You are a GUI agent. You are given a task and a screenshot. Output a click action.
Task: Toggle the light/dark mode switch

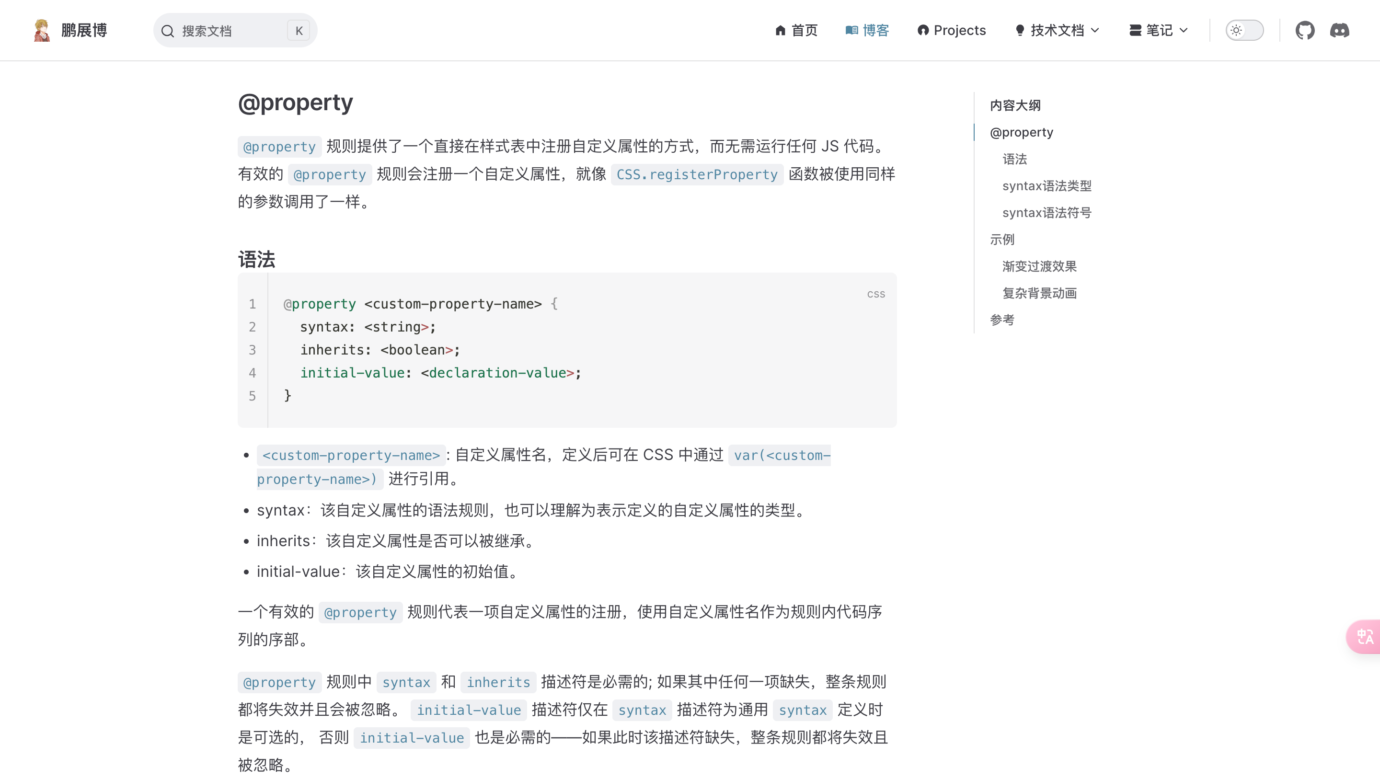coord(1244,31)
